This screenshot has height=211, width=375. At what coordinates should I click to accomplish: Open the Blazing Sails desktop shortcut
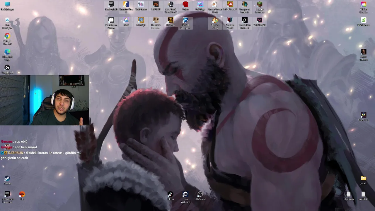click(x=111, y=6)
